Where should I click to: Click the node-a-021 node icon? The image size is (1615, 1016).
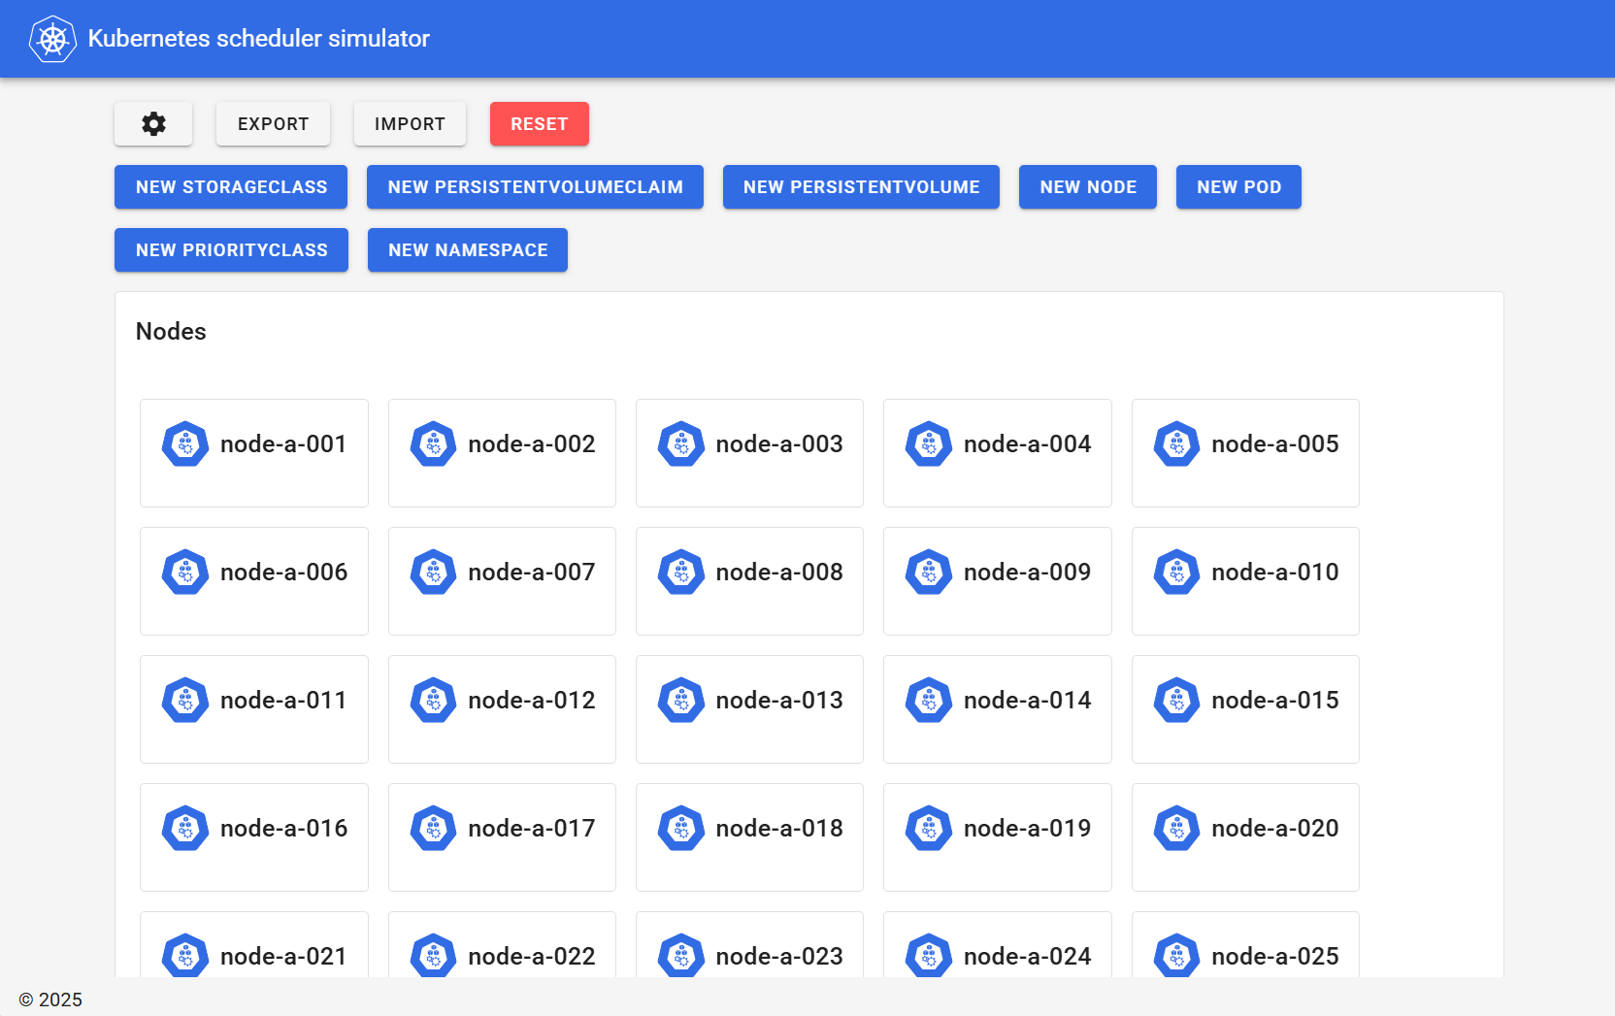point(185,955)
